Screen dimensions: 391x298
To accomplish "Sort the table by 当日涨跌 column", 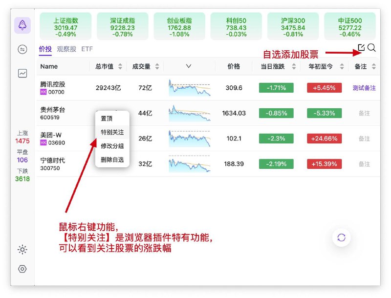I will coord(294,66).
